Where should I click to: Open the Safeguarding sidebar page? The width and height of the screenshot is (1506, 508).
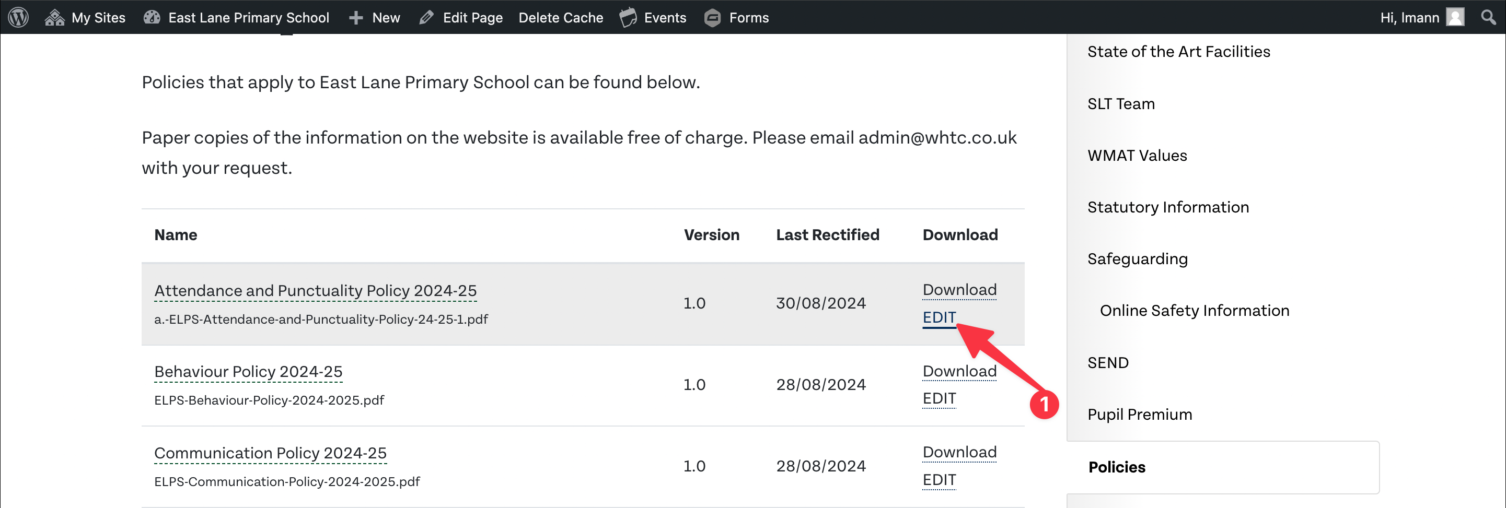(x=1137, y=258)
